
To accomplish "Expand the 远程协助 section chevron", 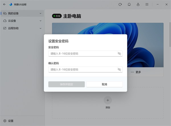I will (x=40, y=28).
